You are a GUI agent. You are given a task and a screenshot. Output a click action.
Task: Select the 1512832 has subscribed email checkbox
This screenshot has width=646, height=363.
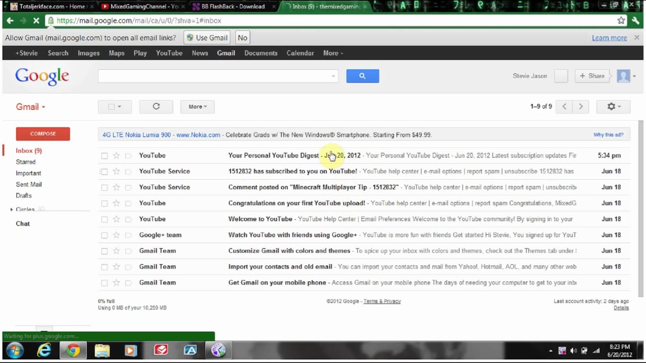click(x=104, y=171)
